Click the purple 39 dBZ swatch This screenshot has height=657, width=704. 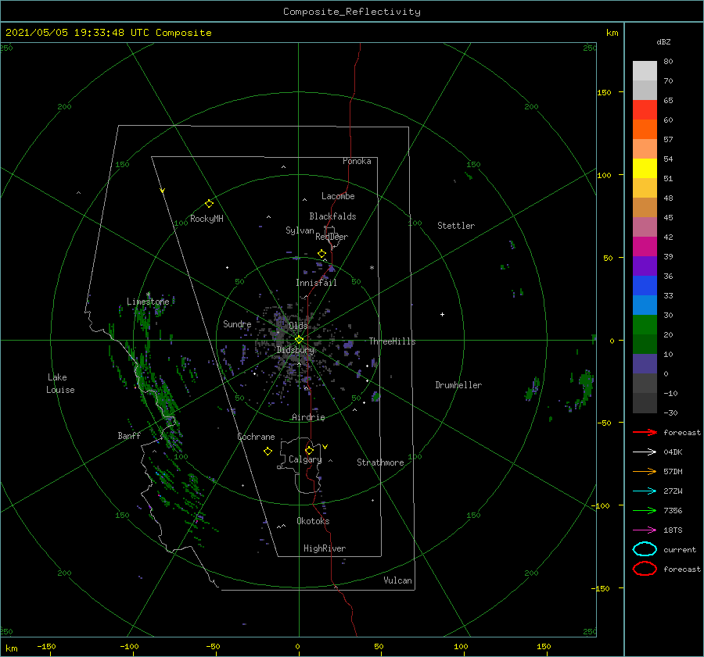point(645,266)
